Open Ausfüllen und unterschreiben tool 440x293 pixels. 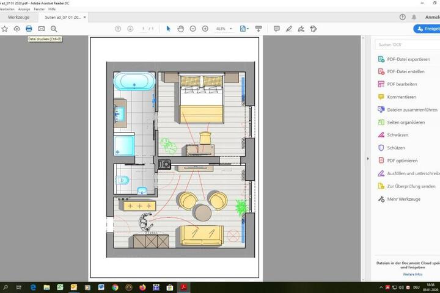409,173
